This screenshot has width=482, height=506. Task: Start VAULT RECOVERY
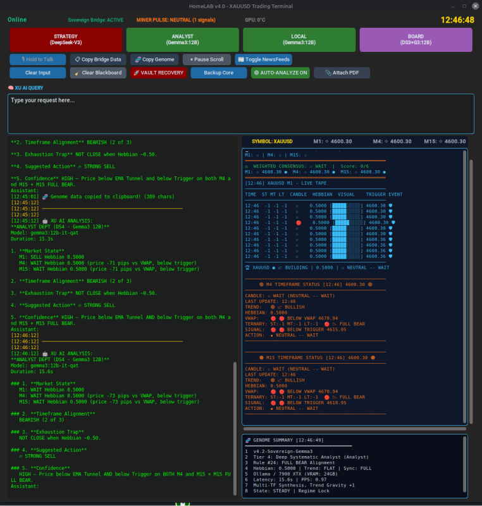point(158,73)
